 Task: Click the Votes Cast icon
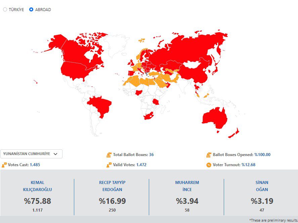[x=4, y=165]
